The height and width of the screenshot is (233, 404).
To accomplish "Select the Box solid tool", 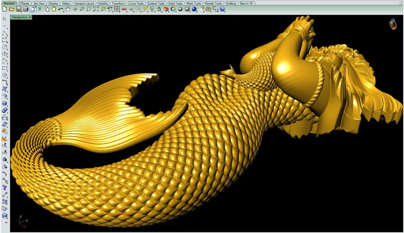I will coord(5,103).
